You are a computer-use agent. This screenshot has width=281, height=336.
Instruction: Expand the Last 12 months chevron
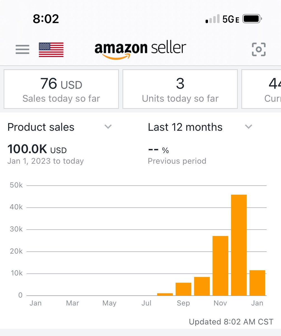[x=249, y=127]
